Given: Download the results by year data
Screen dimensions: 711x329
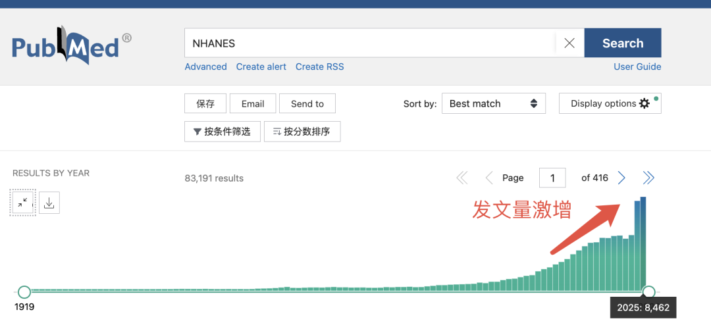Looking at the screenshot, I should click(x=49, y=203).
